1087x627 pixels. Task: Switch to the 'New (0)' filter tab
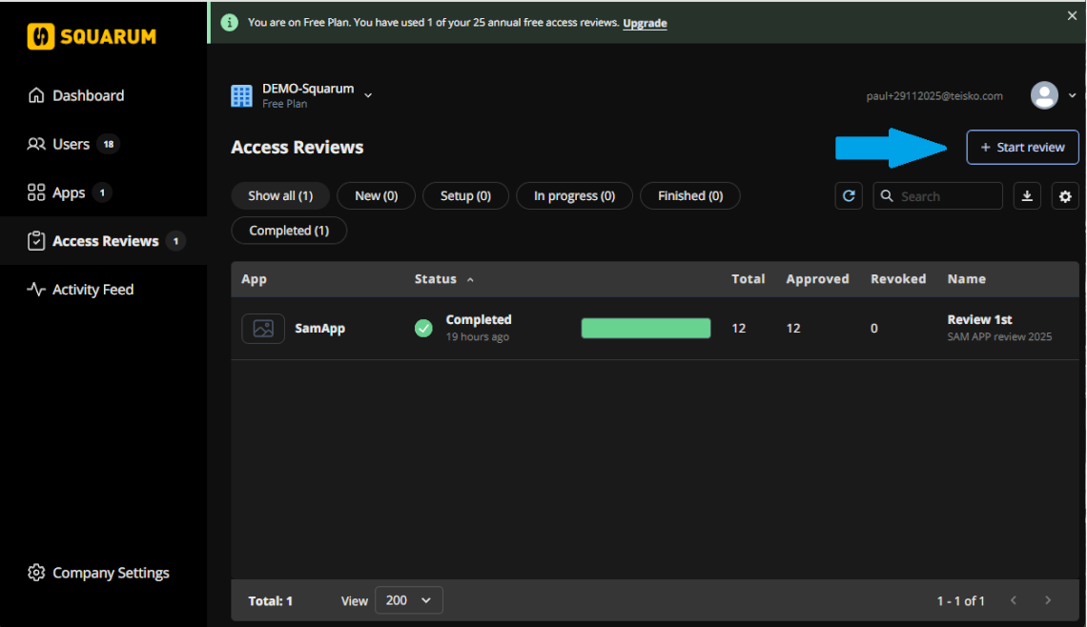coord(376,195)
